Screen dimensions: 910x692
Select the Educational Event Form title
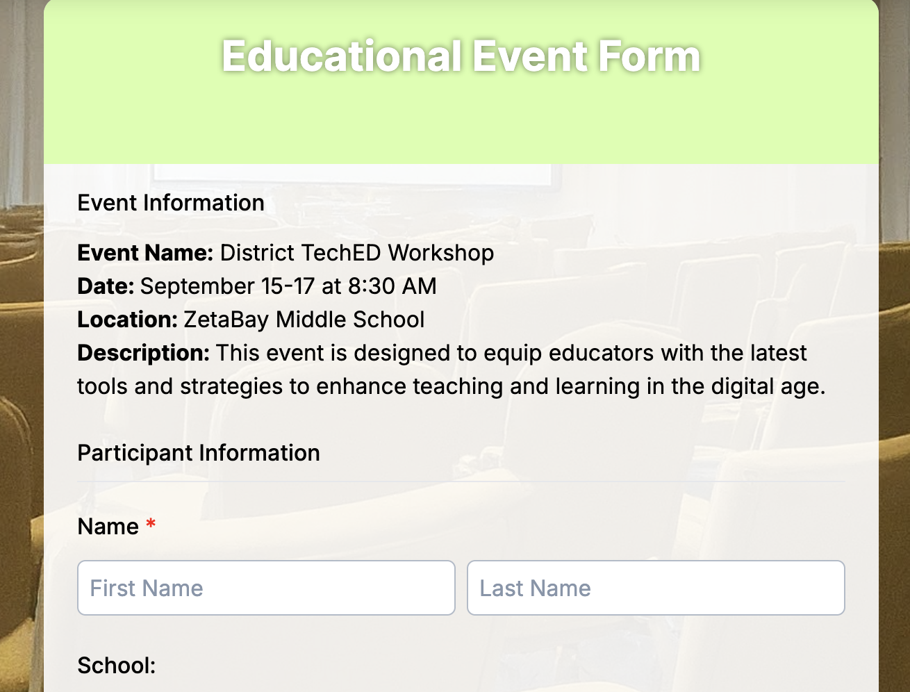click(x=461, y=56)
